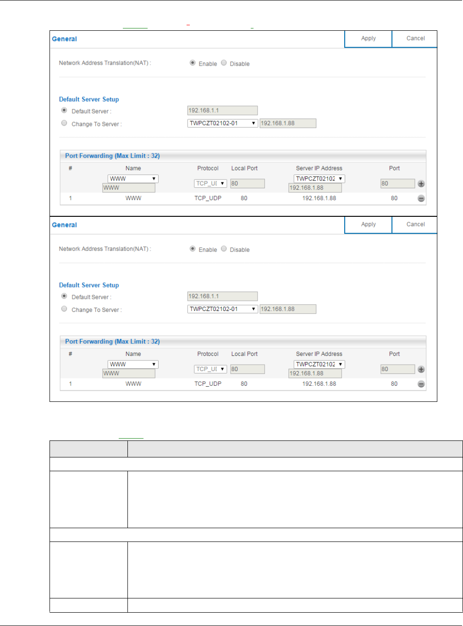The image size is (463, 626).
Task: Click Network Address Translation(NAT) label, lower panel
Action: pos(105,249)
